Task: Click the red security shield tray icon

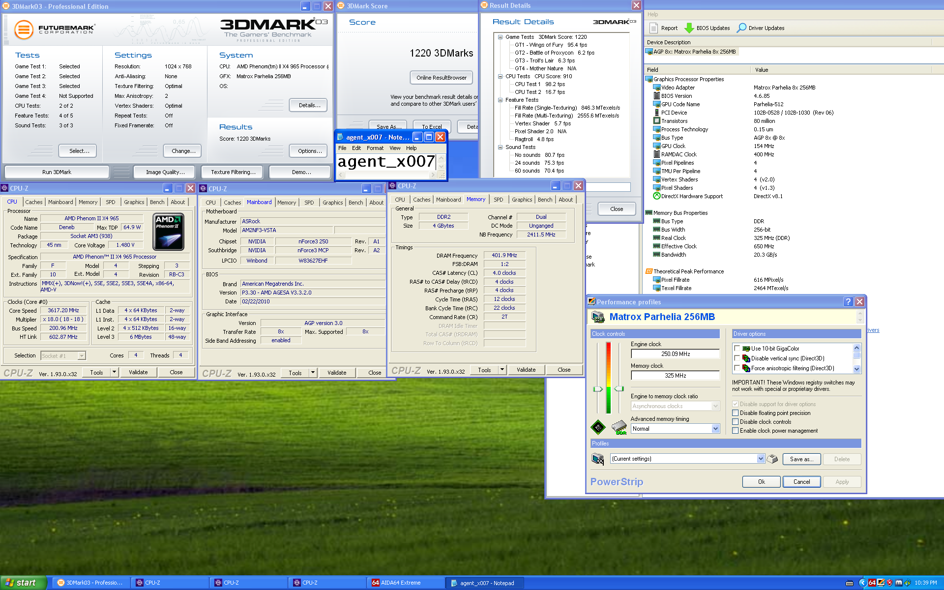Action: 889,583
